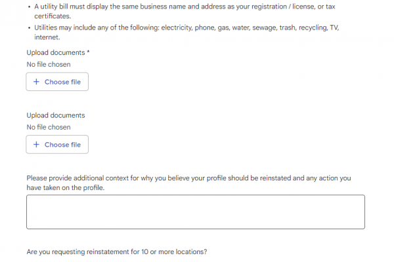Image resolution: width=394 pixels, height=262 pixels.
Task: Click the '10 or more locations' question
Action: [x=117, y=252]
